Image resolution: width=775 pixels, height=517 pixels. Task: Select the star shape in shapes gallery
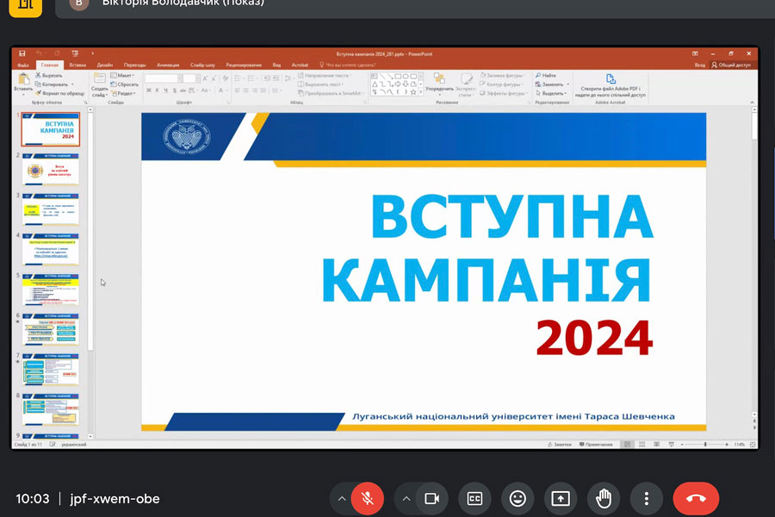(x=413, y=92)
